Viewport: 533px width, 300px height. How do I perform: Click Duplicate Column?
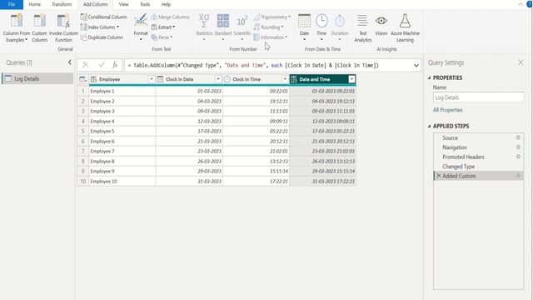[102, 37]
